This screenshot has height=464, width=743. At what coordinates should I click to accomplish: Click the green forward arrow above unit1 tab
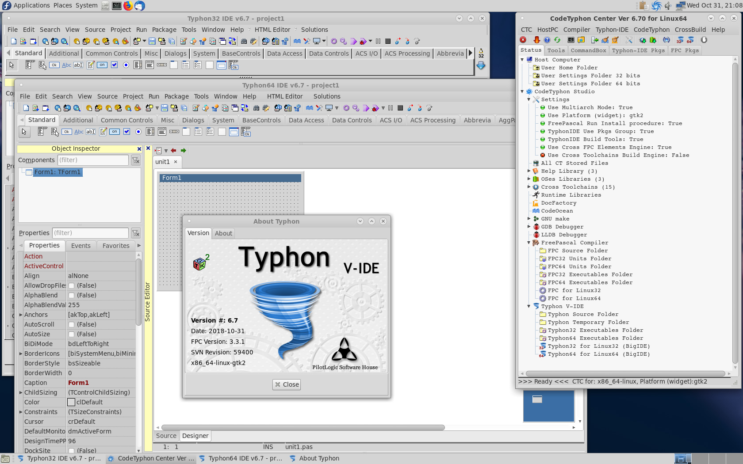pyautogui.click(x=183, y=150)
